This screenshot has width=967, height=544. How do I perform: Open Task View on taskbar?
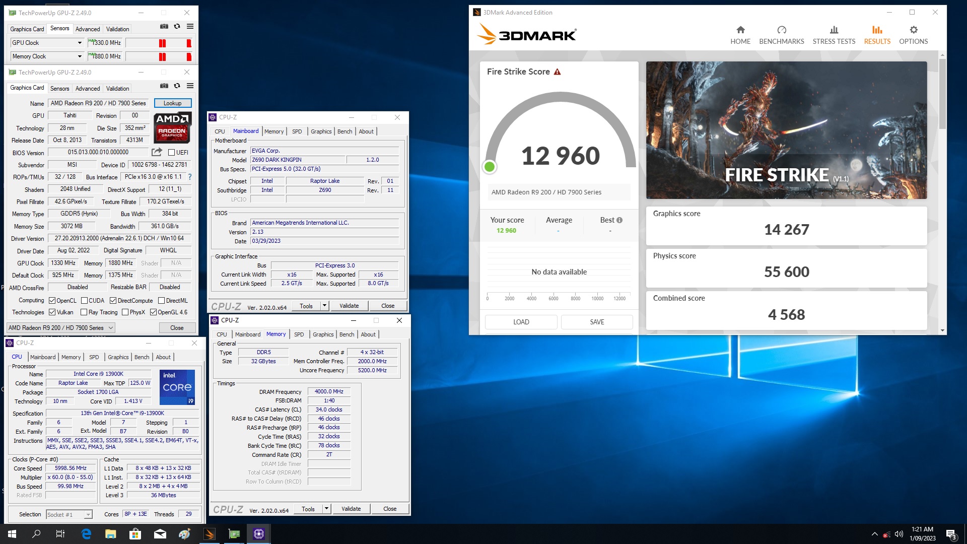60,534
